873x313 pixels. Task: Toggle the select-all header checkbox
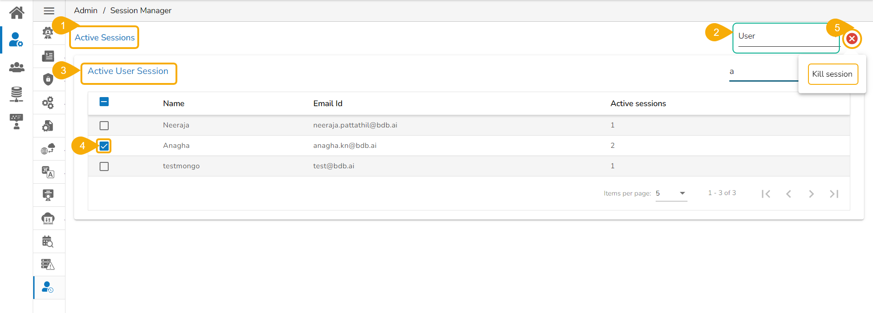(x=104, y=102)
